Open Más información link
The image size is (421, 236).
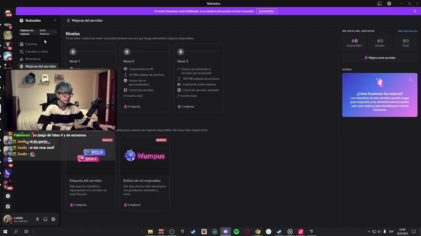[x=408, y=31]
